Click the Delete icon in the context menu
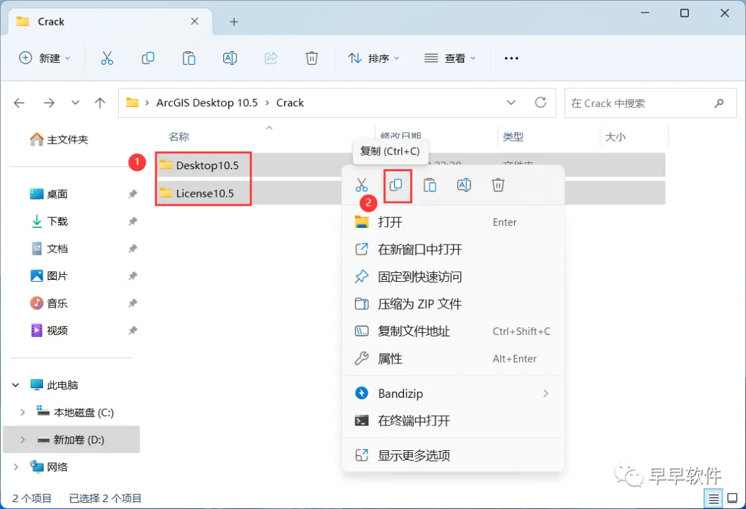 coord(498,184)
